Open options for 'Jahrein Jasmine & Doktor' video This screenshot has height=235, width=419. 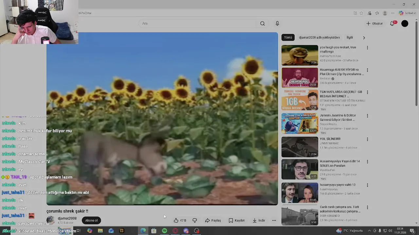point(367,116)
